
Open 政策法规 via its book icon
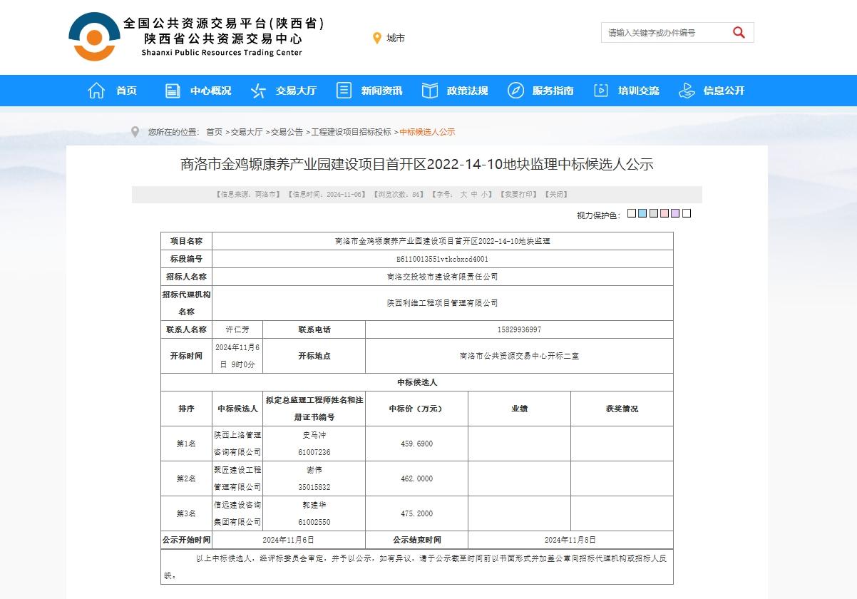click(429, 91)
